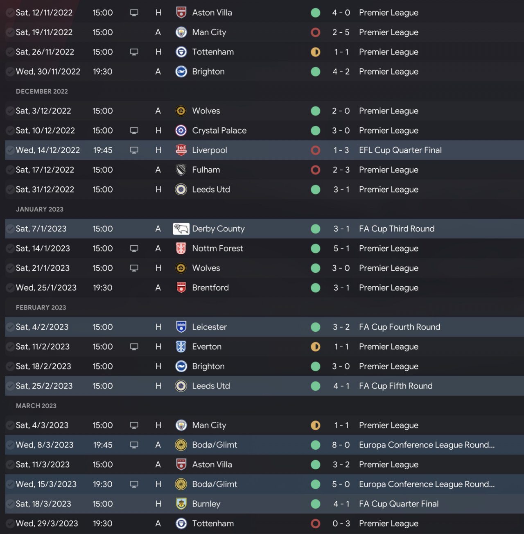Collapse the DECEMBER 2022 month section
Image resolution: width=524 pixels, height=534 pixels.
coord(42,91)
